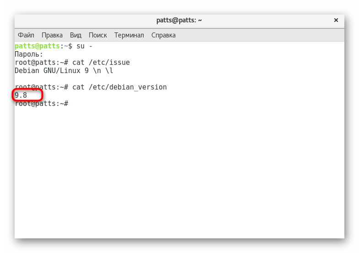Open the Правка menu
The width and height of the screenshot is (359, 253).
pos(52,35)
